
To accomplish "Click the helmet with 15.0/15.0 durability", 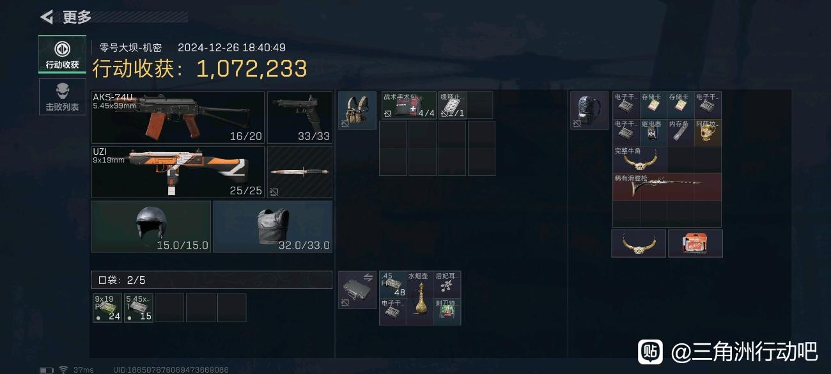I will pos(151,226).
